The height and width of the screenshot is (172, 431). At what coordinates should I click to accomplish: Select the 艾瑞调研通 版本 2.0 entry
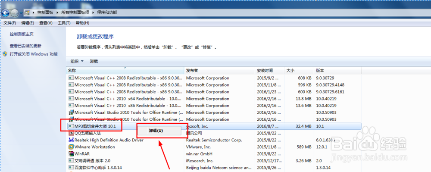pyautogui.click(x=92, y=161)
